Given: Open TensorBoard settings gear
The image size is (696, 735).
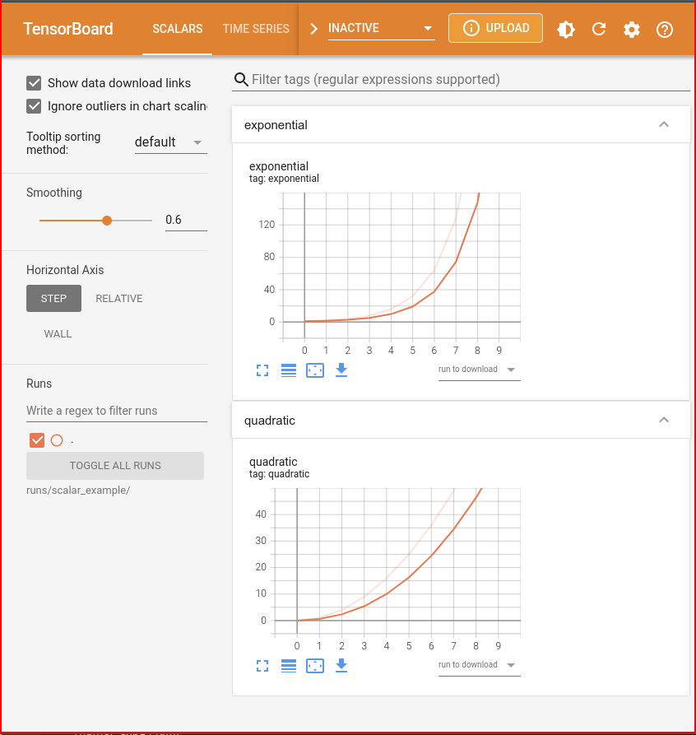Looking at the screenshot, I should point(631,30).
